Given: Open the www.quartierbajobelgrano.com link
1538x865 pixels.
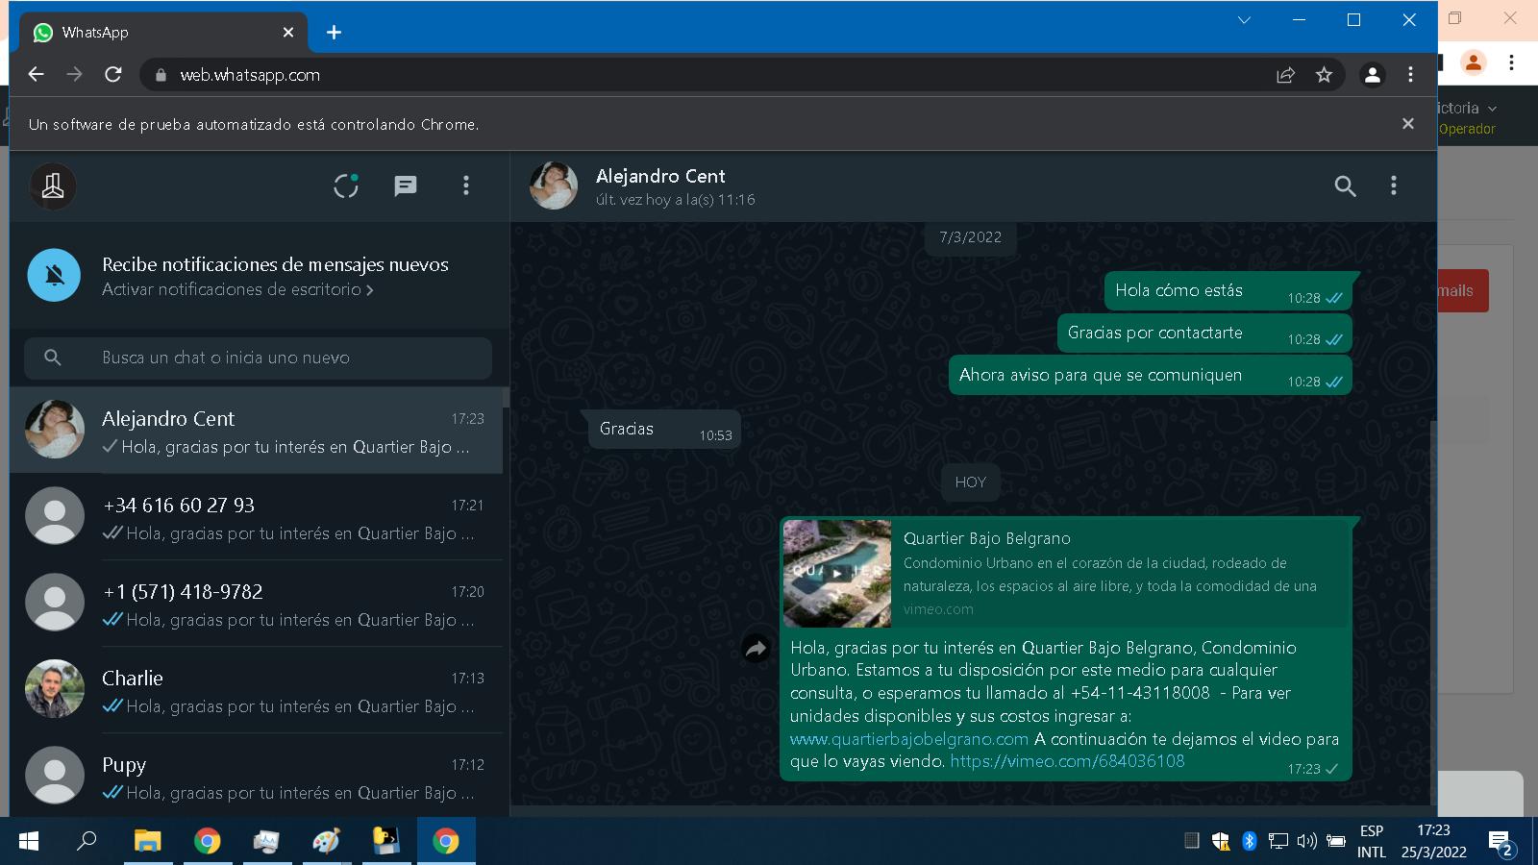Looking at the screenshot, I should pyautogui.click(x=909, y=739).
